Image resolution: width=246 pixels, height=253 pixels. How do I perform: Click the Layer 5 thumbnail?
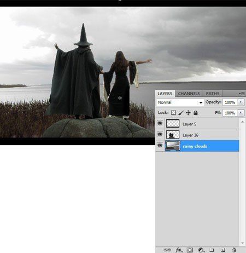(x=173, y=124)
